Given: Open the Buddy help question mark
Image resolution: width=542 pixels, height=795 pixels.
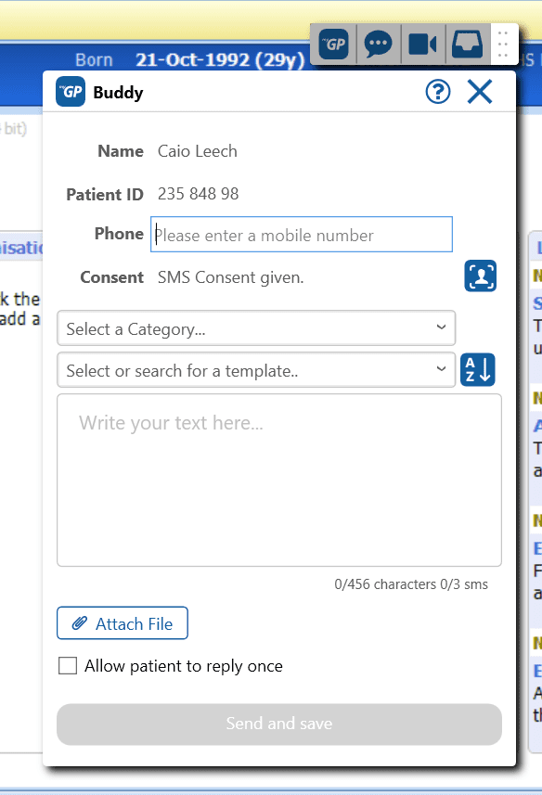Looking at the screenshot, I should click(437, 92).
